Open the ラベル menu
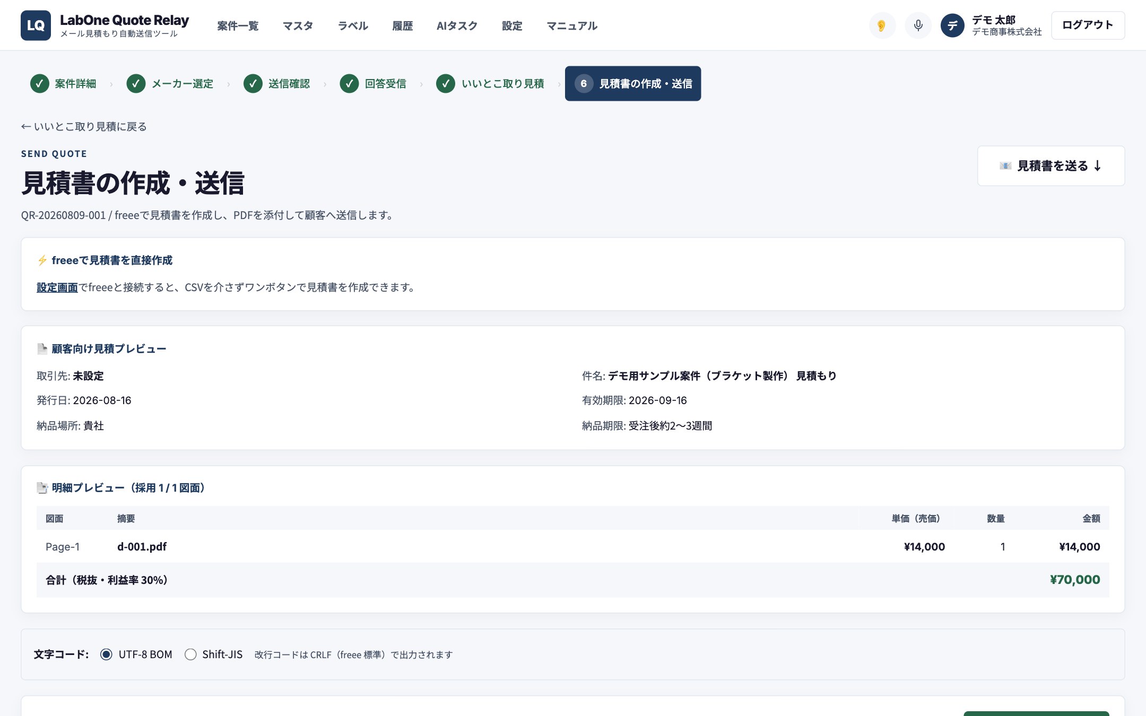The width and height of the screenshot is (1146, 716). click(x=353, y=25)
